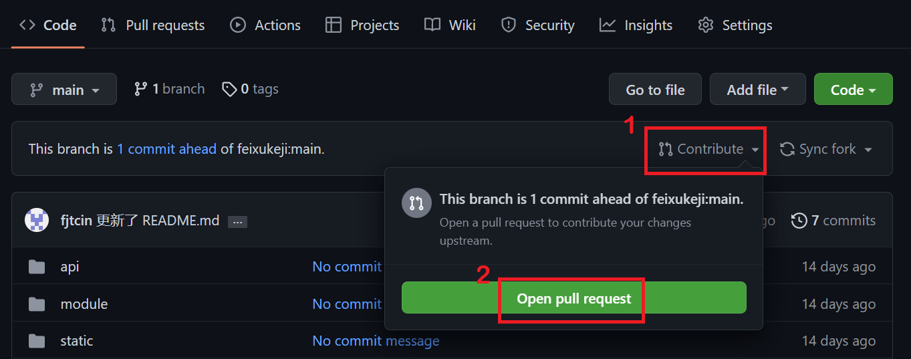The image size is (911, 359).
Task: Open the Contribute dropdown
Action: coord(708,149)
